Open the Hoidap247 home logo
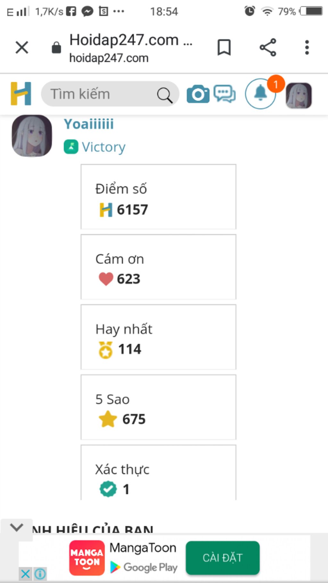328x583 pixels. point(21,94)
